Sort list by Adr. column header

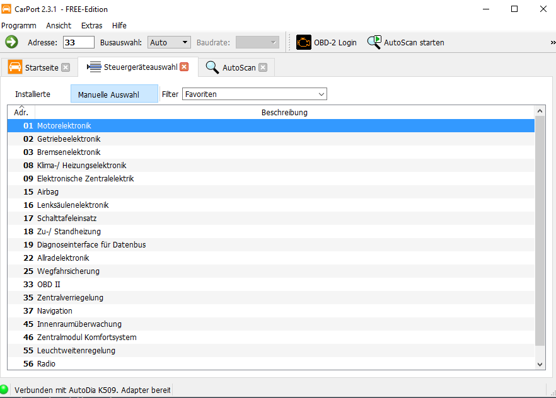click(x=21, y=113)
